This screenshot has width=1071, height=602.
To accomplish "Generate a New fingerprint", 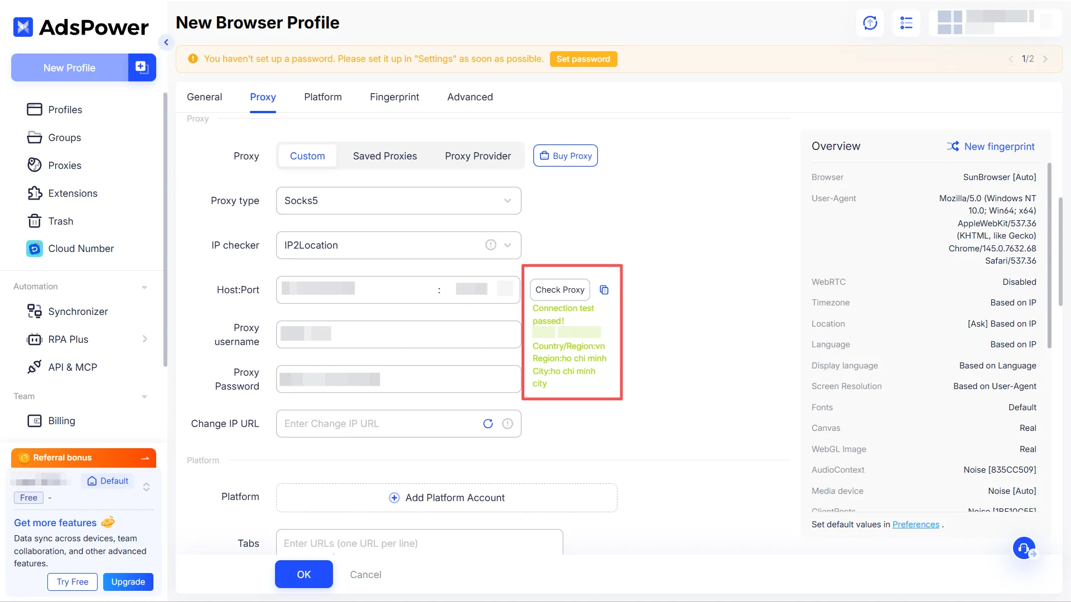I will click(998, 146).
